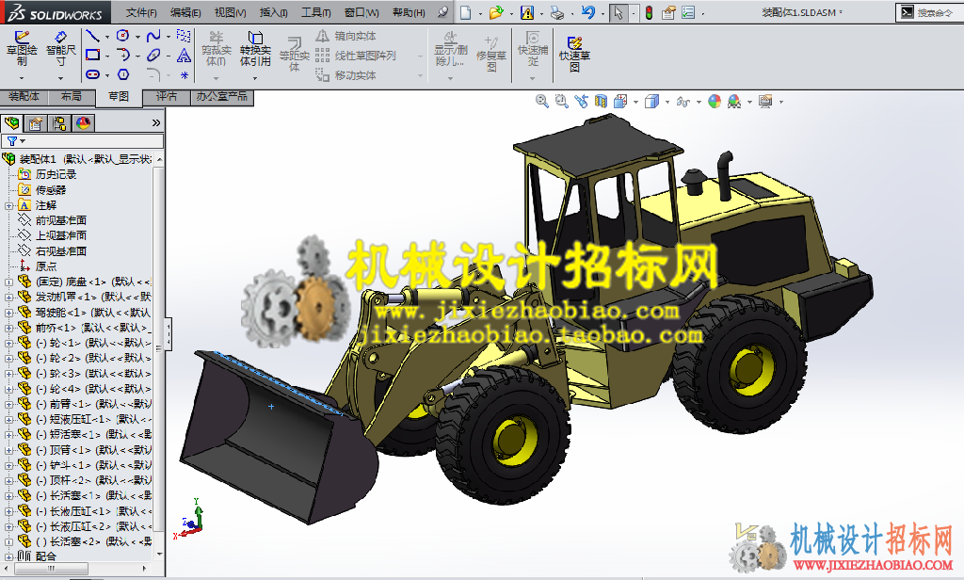Switch to the 装配体 tab
Viewport: 964px width, 580px height.
click(x=24, y=97)
